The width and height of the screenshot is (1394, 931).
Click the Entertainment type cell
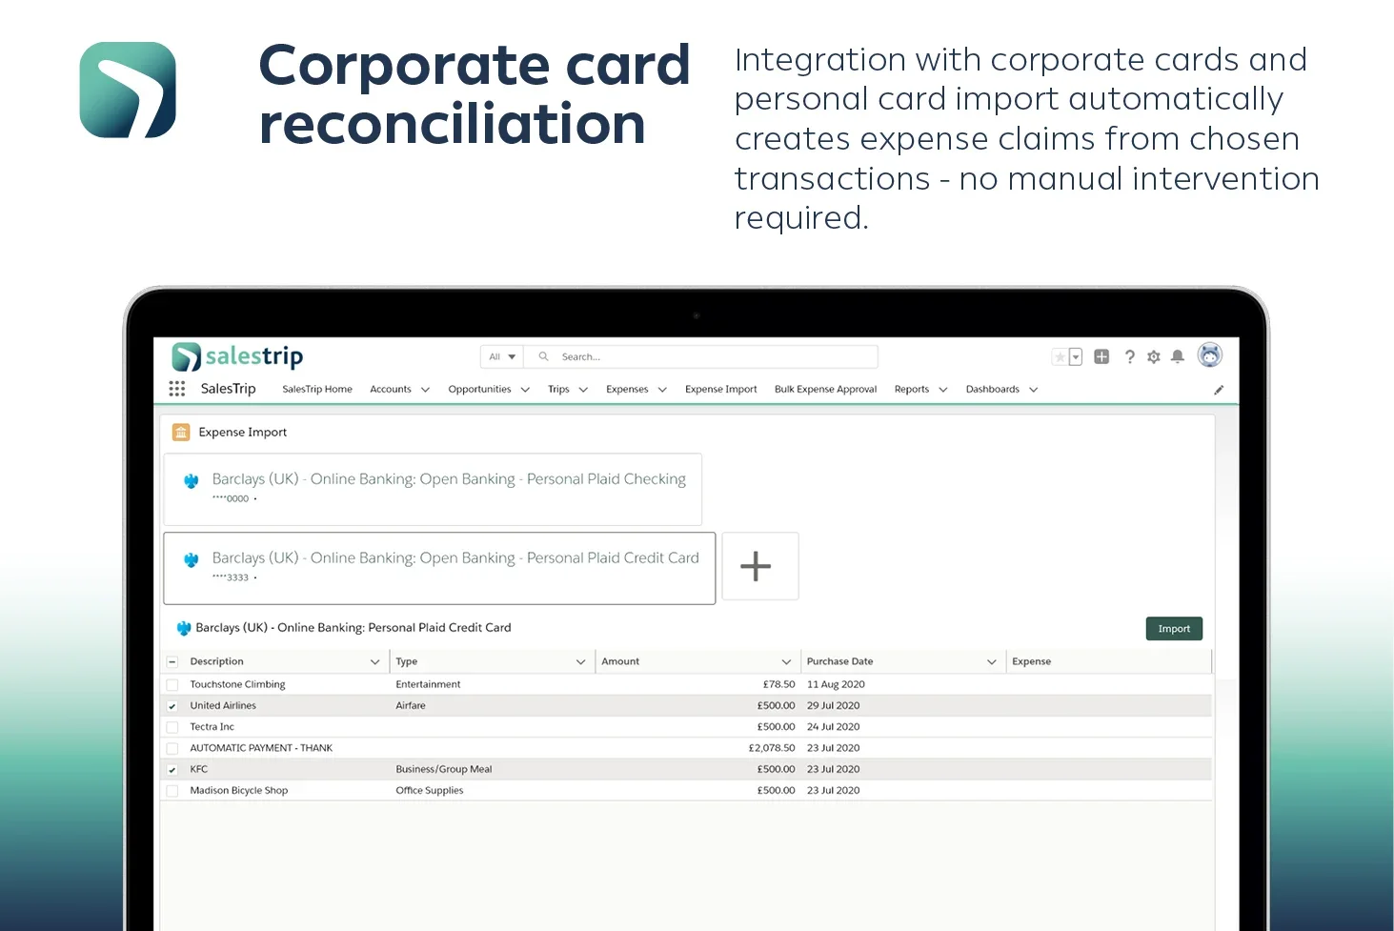click(428, 685)
